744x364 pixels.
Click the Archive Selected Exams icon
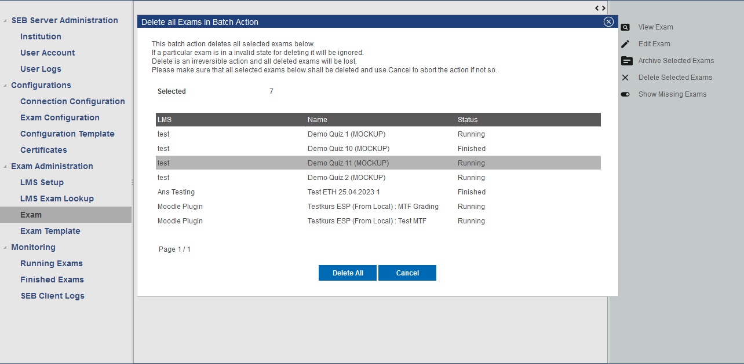(x=626, y=61)
